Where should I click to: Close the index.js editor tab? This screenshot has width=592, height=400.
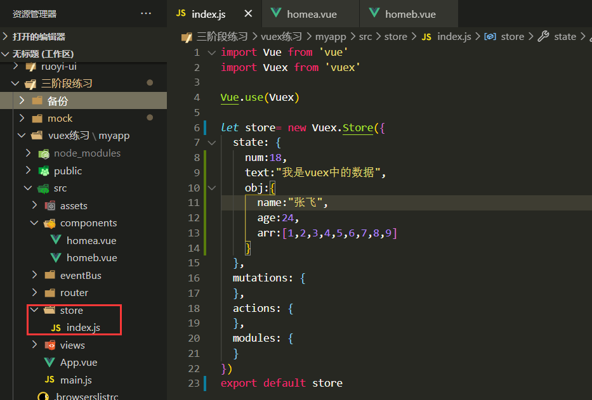coord(248,13)
